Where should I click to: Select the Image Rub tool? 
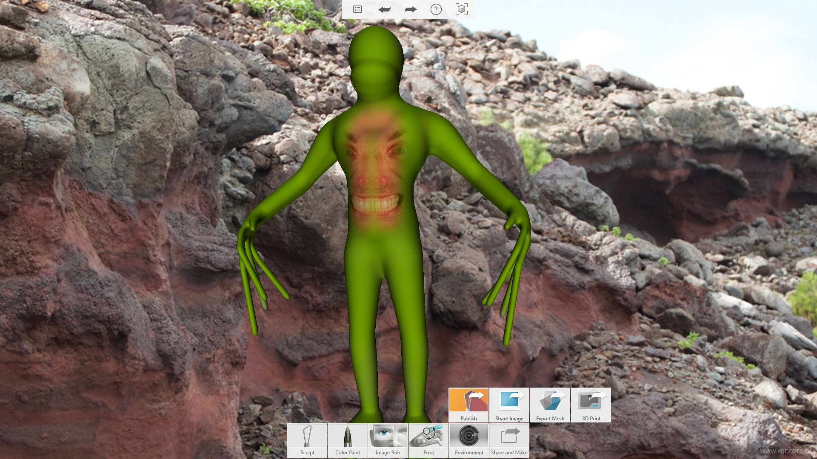pyautogui.click(x=388, y=441)
